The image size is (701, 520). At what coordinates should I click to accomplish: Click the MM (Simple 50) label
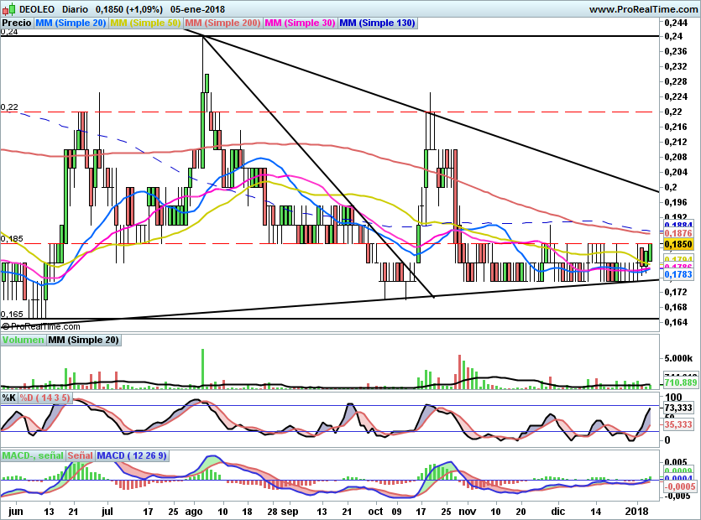(x=146, y=23)
